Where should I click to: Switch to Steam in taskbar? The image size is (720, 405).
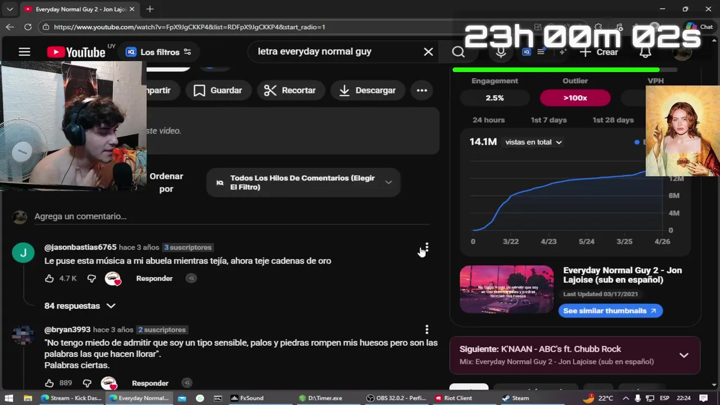[516, 398]
